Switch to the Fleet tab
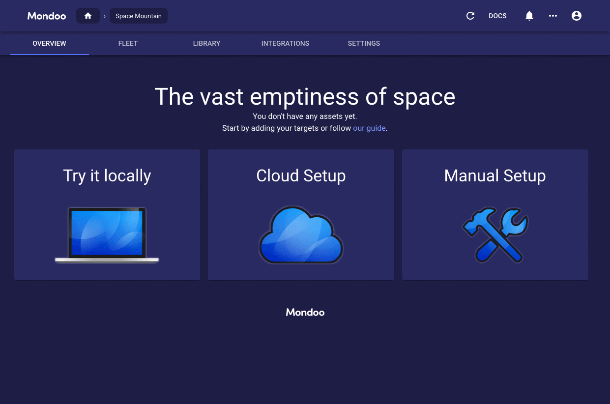 tap(128, 43)
